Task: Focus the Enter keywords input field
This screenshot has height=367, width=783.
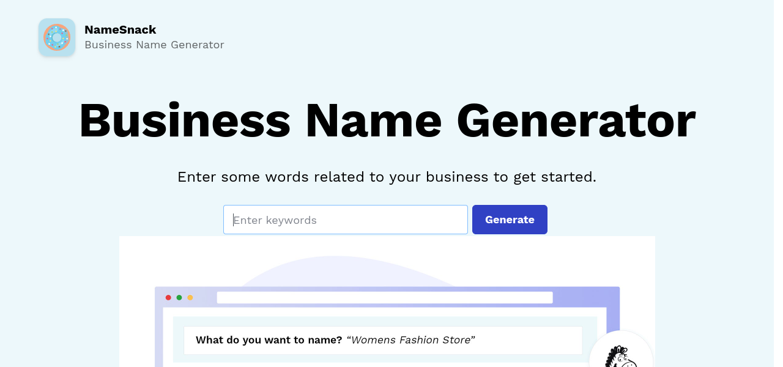Action: [x=345, y=220]
